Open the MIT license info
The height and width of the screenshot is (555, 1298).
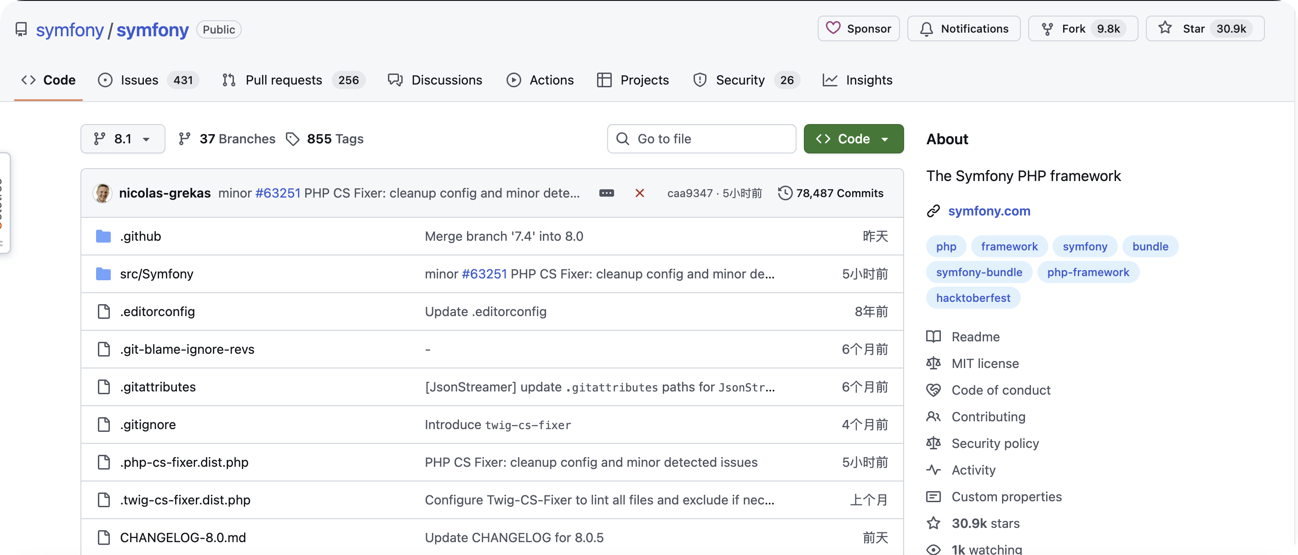tap(985, 363)
